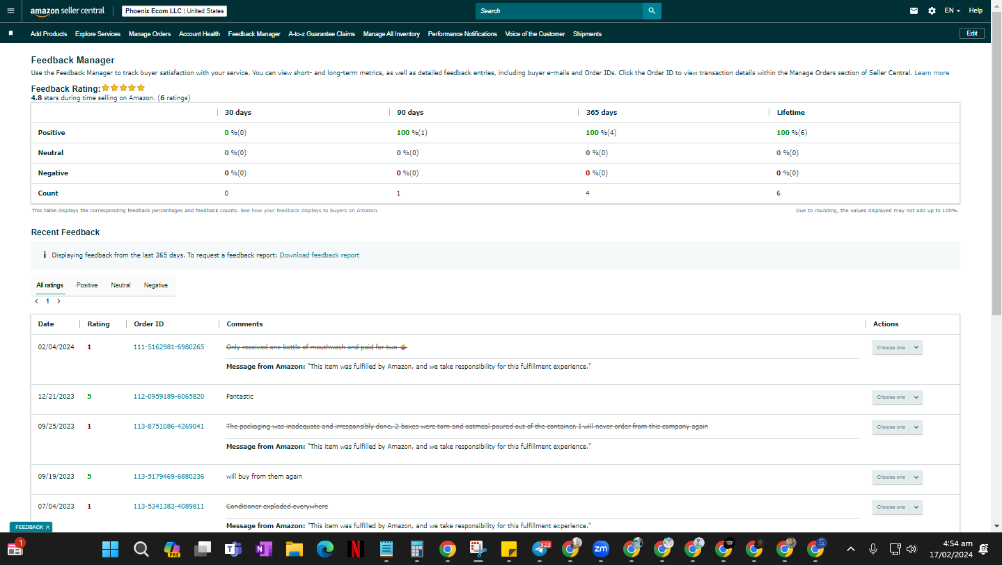
Task: Open the widgets icon with badge
Action: [x=15, y=548]
